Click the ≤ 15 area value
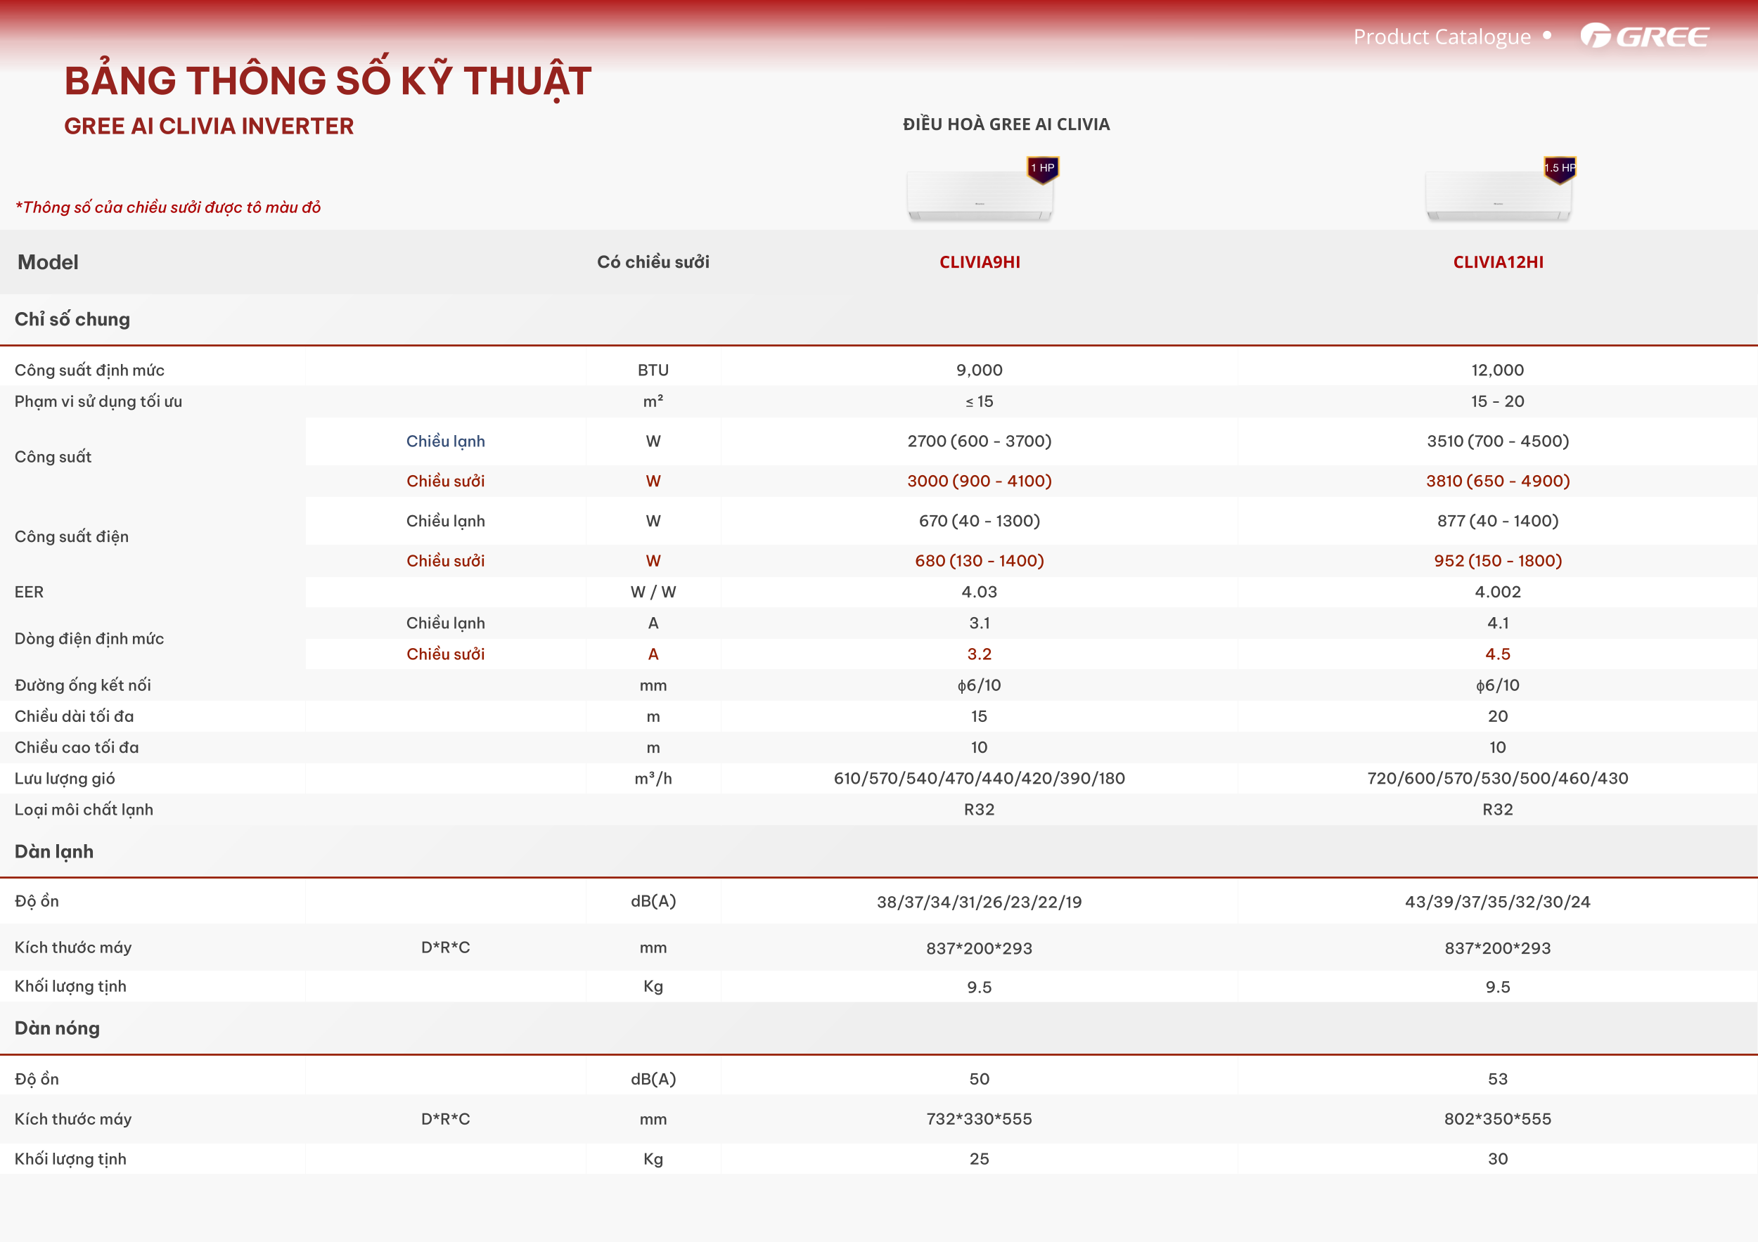This screenshot has height=1242, width=1758. coord(980,402)
